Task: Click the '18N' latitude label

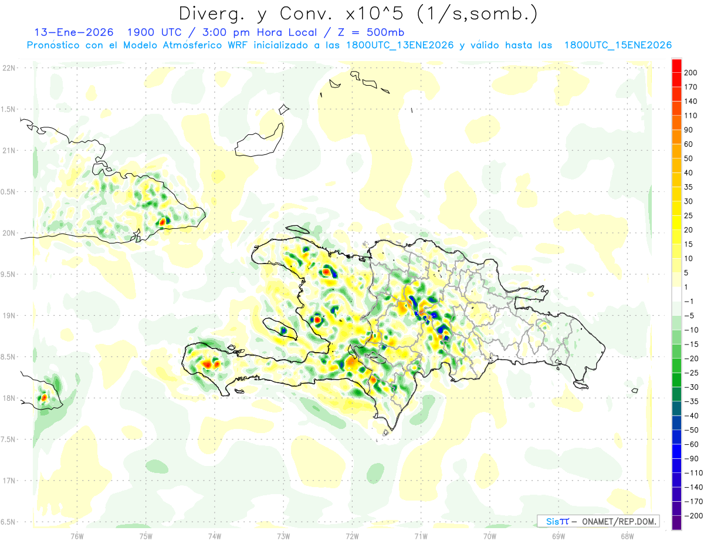Action: pyautogui.click(x=8, y=398)
